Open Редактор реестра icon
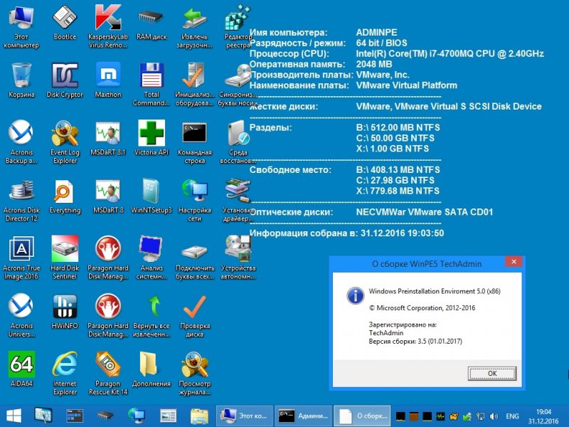This screenshot has width=569, height=427. click(x=238, y=26)
